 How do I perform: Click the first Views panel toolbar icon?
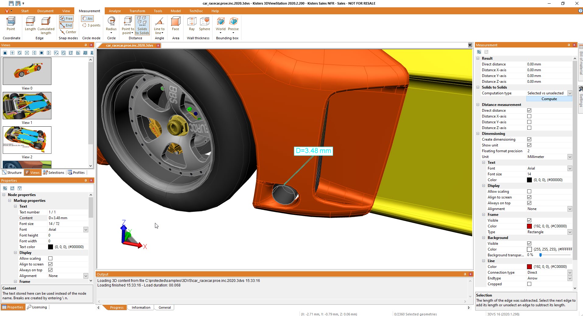click(5, 53)
